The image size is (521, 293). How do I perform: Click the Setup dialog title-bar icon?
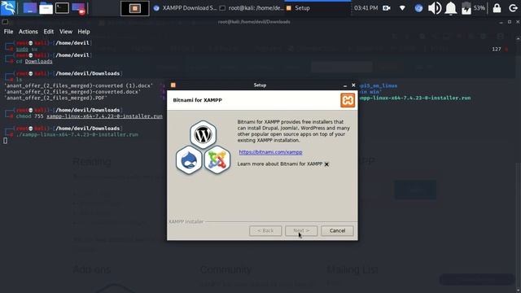point(173,85)
